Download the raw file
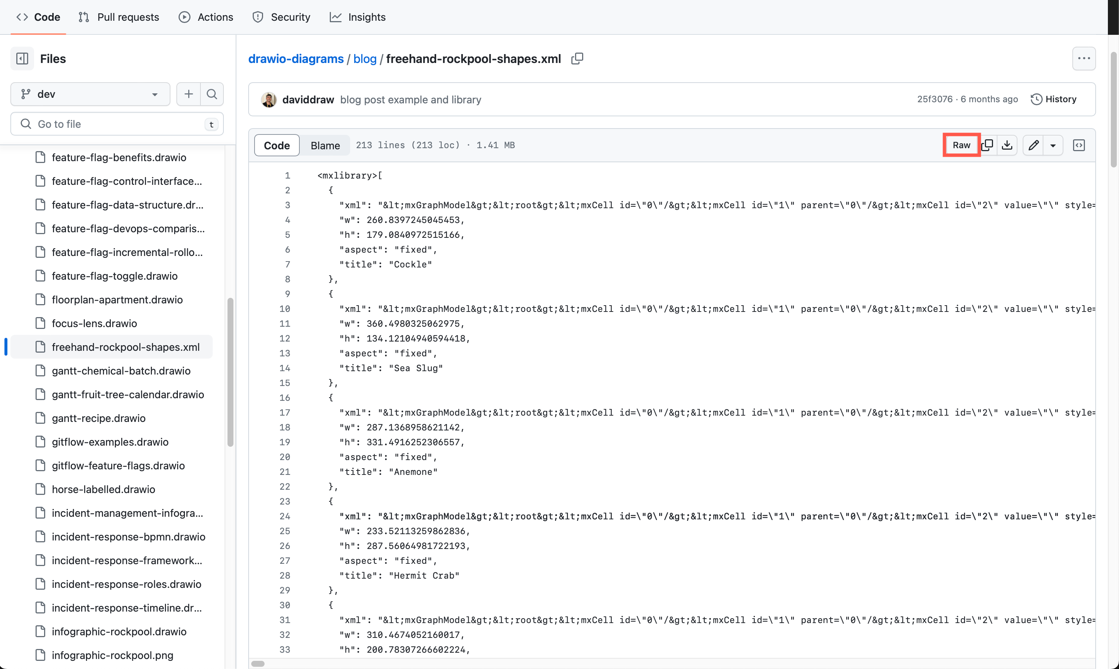The width and height of the screenshot is (1119, 669). [1007, 145]
